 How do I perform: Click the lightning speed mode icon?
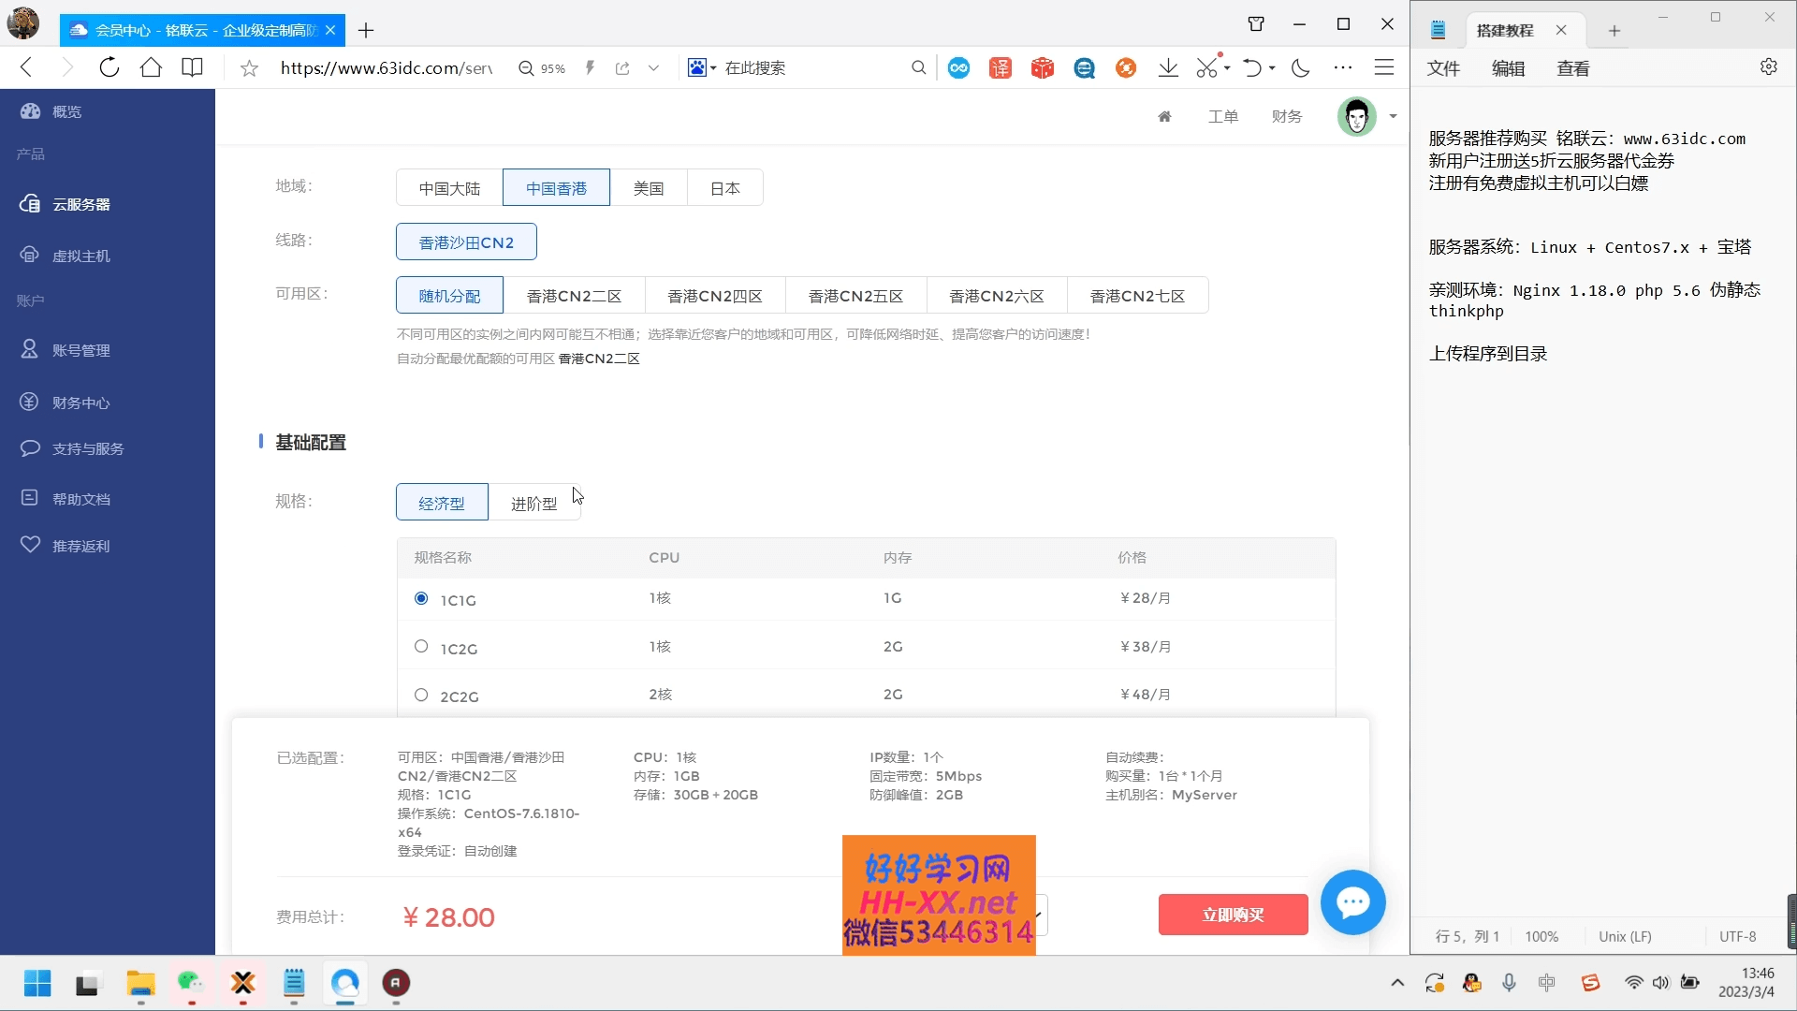590,67
